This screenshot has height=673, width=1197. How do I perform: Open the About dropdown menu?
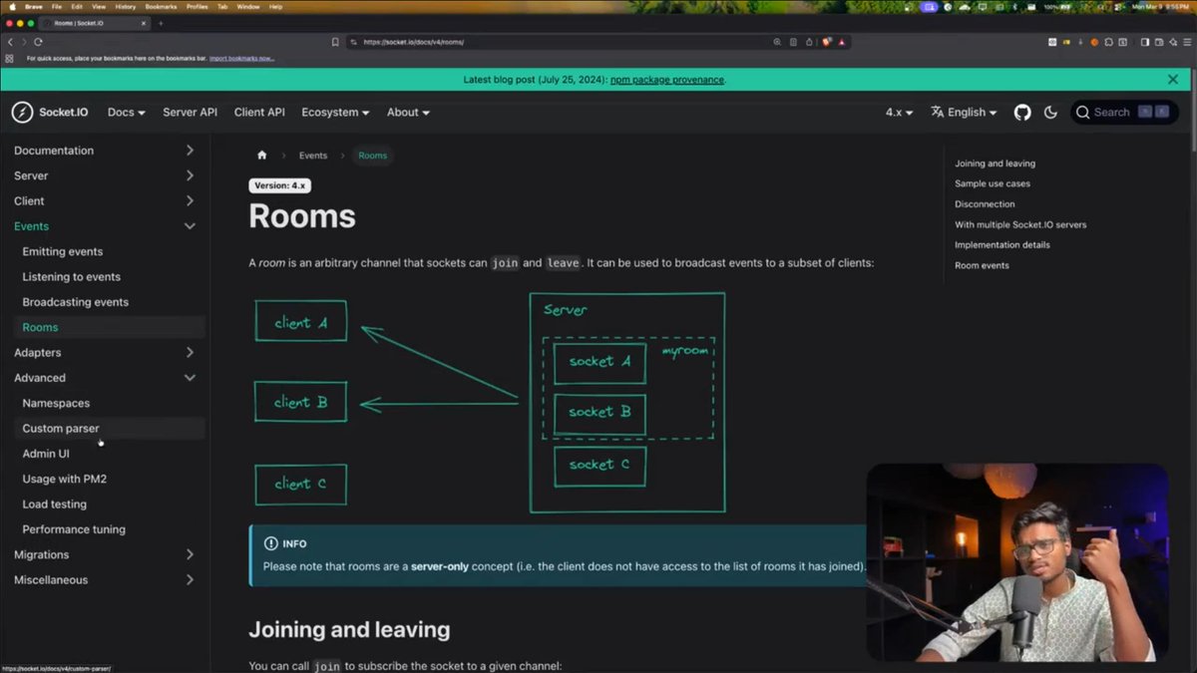click(x=408, y=113)
